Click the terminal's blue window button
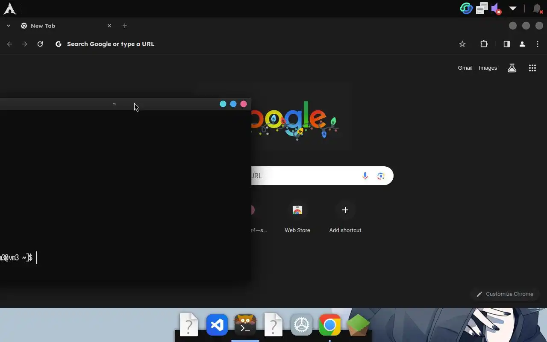Image resolution: width=547 pixels, height=342 pixels. coord(233,104)
